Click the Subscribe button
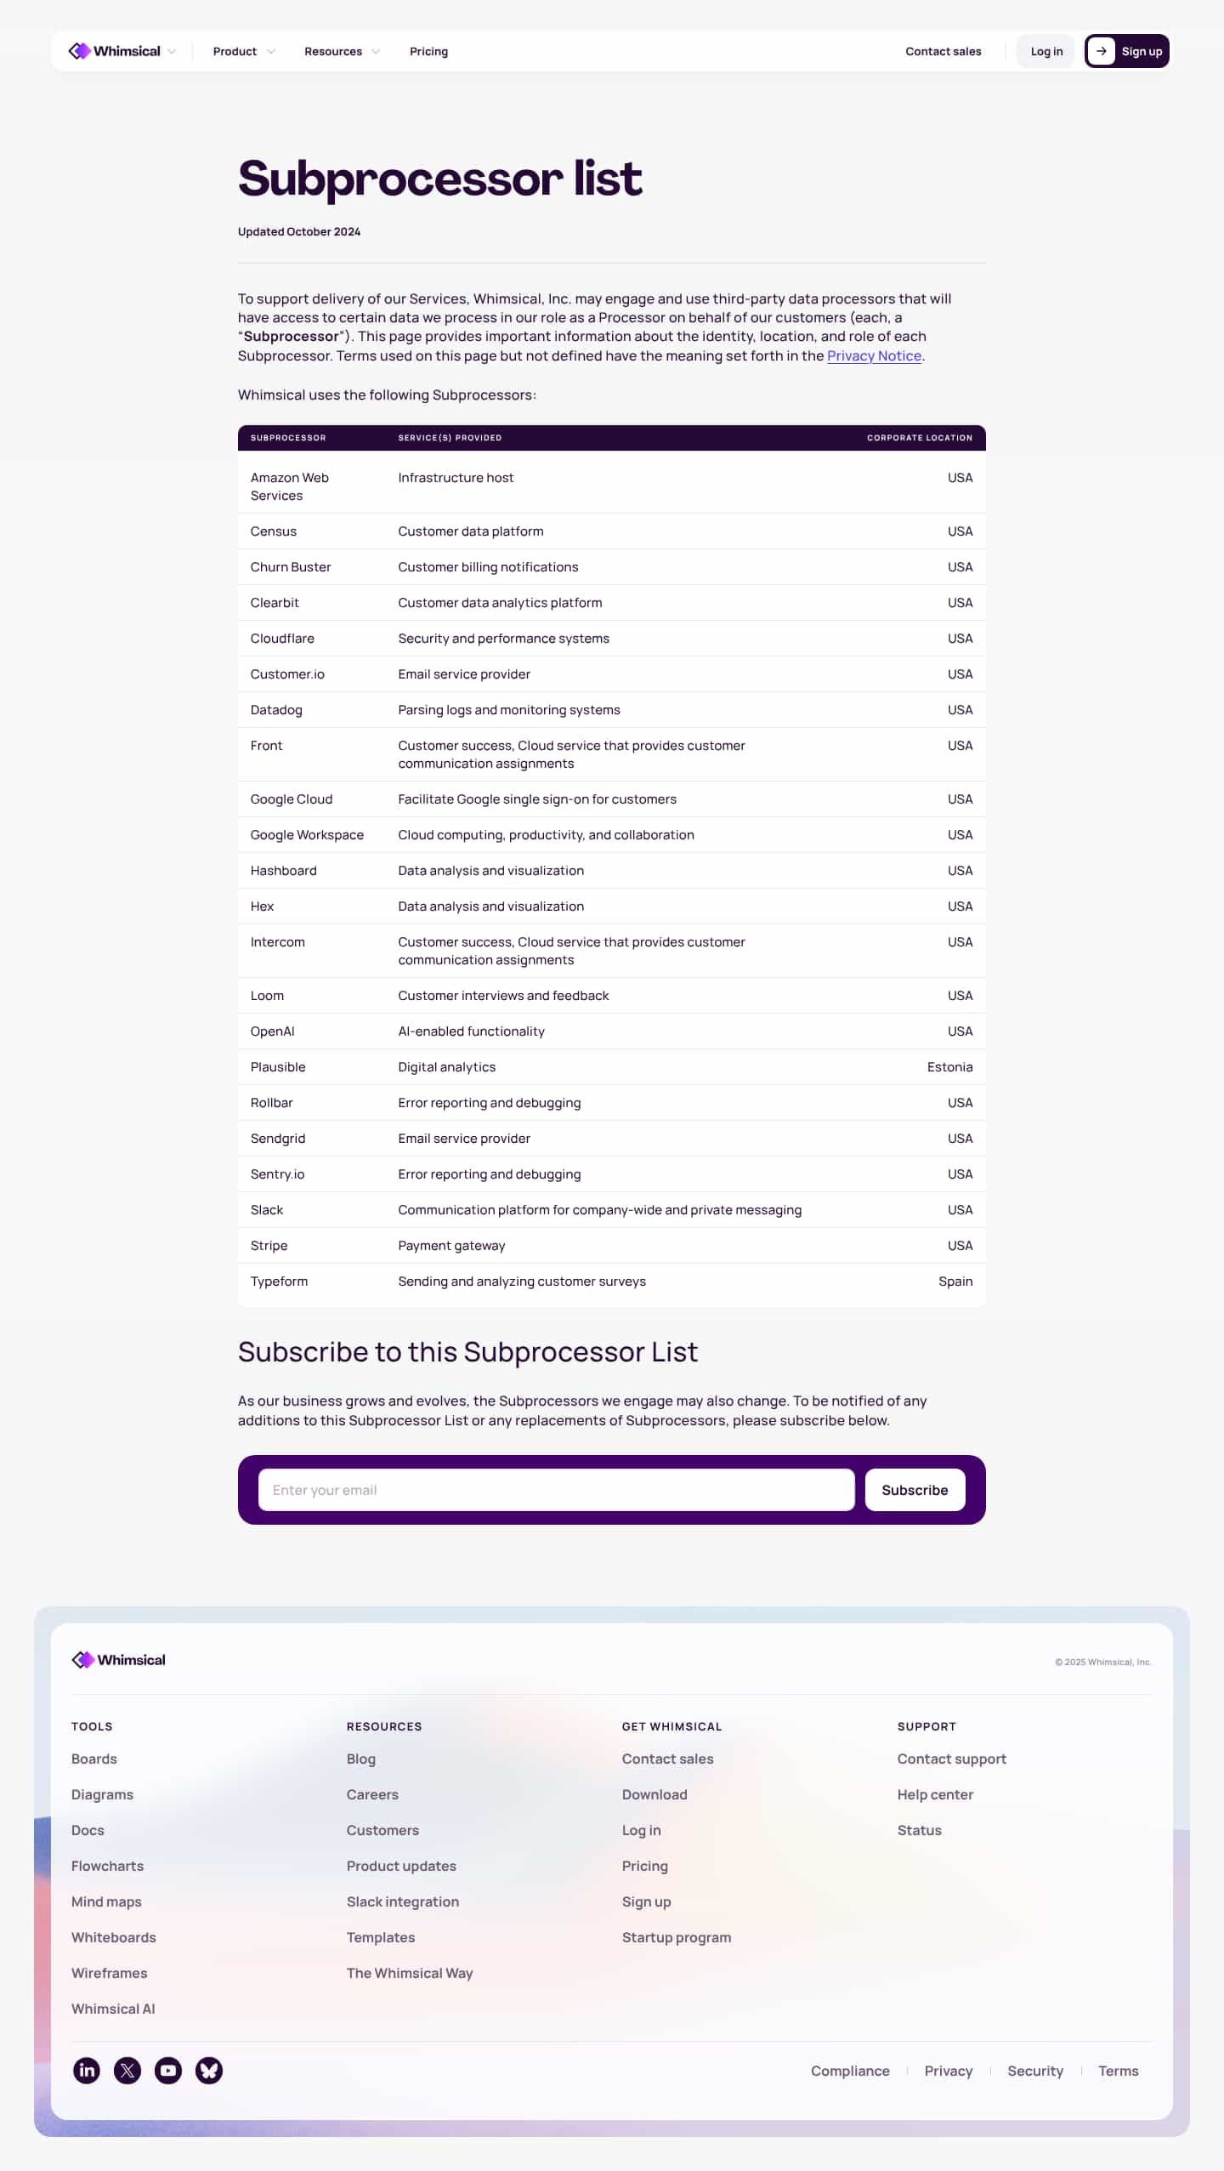This screenshot has height=2171, width=1224. (x=915, y=1490)
